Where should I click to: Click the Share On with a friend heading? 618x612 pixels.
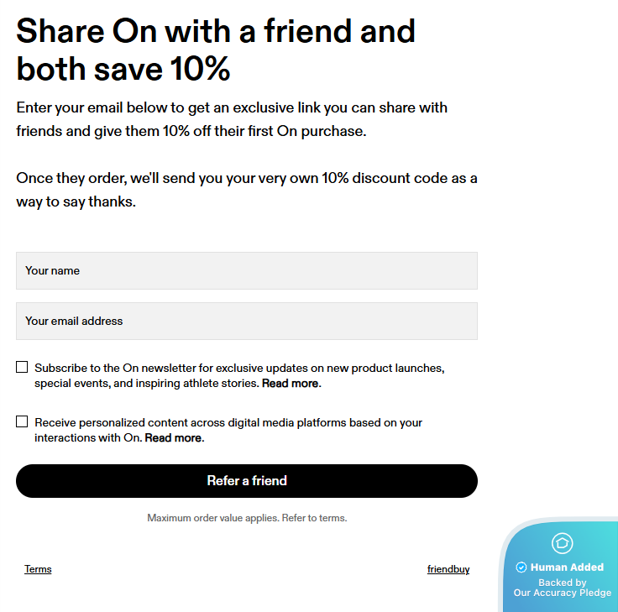[x=216, y=50]
